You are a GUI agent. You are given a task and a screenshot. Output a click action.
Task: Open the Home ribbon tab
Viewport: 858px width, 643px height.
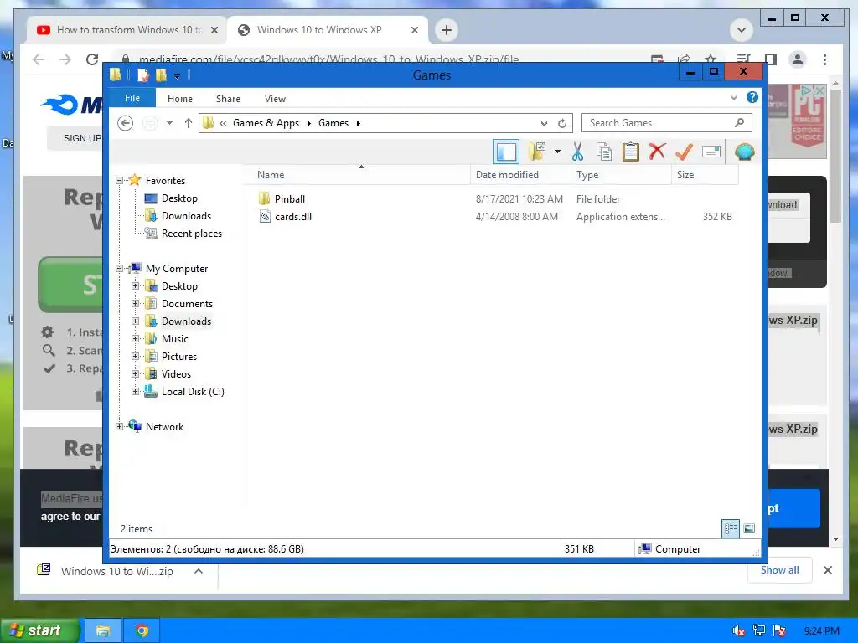(180, 99)
